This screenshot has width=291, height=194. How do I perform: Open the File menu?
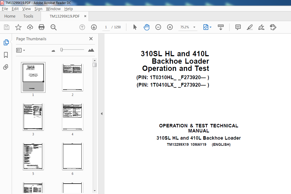coord(5,9)
